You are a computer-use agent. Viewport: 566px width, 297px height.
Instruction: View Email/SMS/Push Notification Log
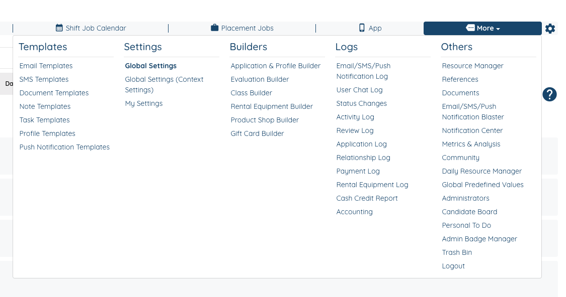pos(363,71)
